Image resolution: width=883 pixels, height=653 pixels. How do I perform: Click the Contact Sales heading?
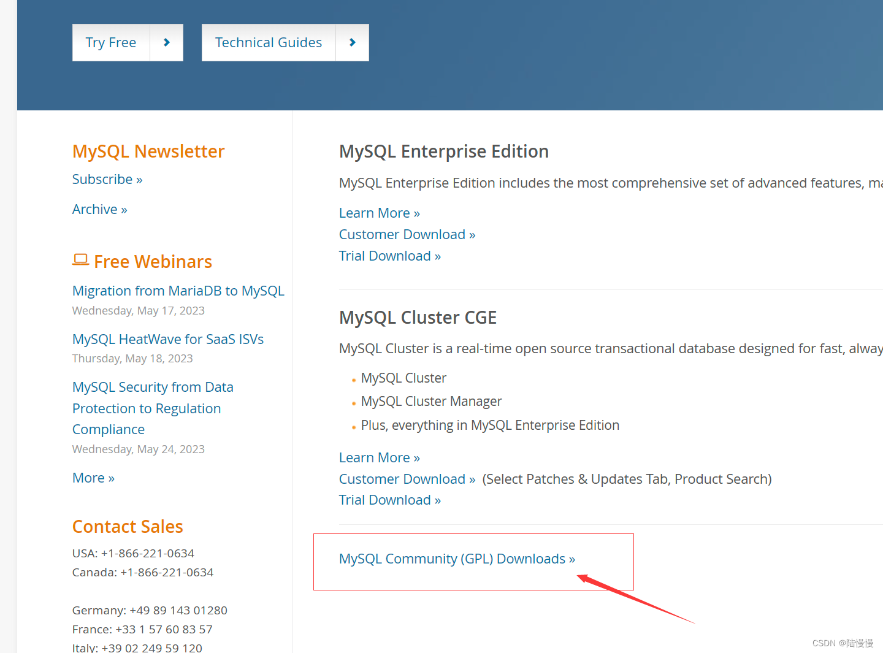coord(128,527)
